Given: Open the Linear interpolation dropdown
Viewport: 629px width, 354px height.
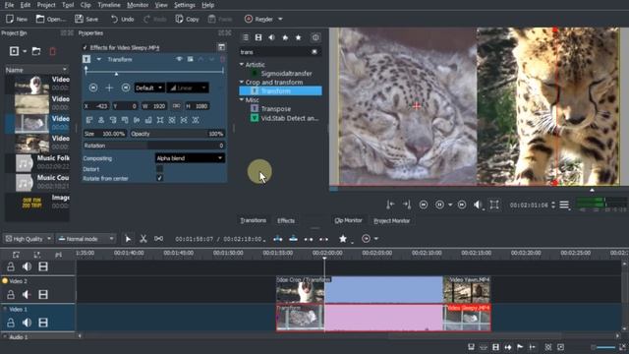Looking at the screenshot, I should (188, 88).
